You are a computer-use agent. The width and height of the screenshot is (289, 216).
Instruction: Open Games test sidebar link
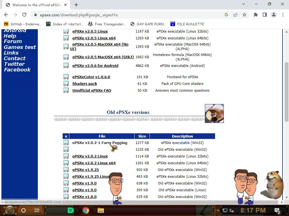click(20, 47)
